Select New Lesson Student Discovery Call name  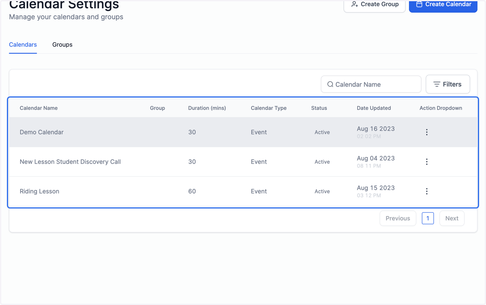[70, 162]
